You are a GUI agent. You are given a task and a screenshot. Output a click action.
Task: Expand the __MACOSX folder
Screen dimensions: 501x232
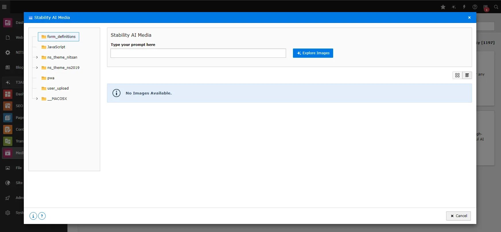pos(37,99)
